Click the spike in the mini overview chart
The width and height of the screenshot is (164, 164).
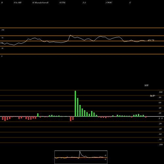click(x=80, y=152)
